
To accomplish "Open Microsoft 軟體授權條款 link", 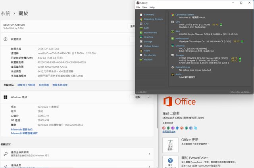I will click(x=25, y=134).
